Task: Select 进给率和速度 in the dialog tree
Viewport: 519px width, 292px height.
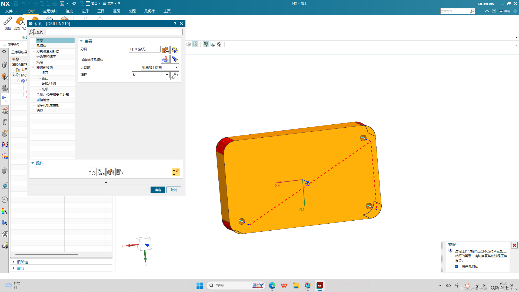Action: click(46, 57)
